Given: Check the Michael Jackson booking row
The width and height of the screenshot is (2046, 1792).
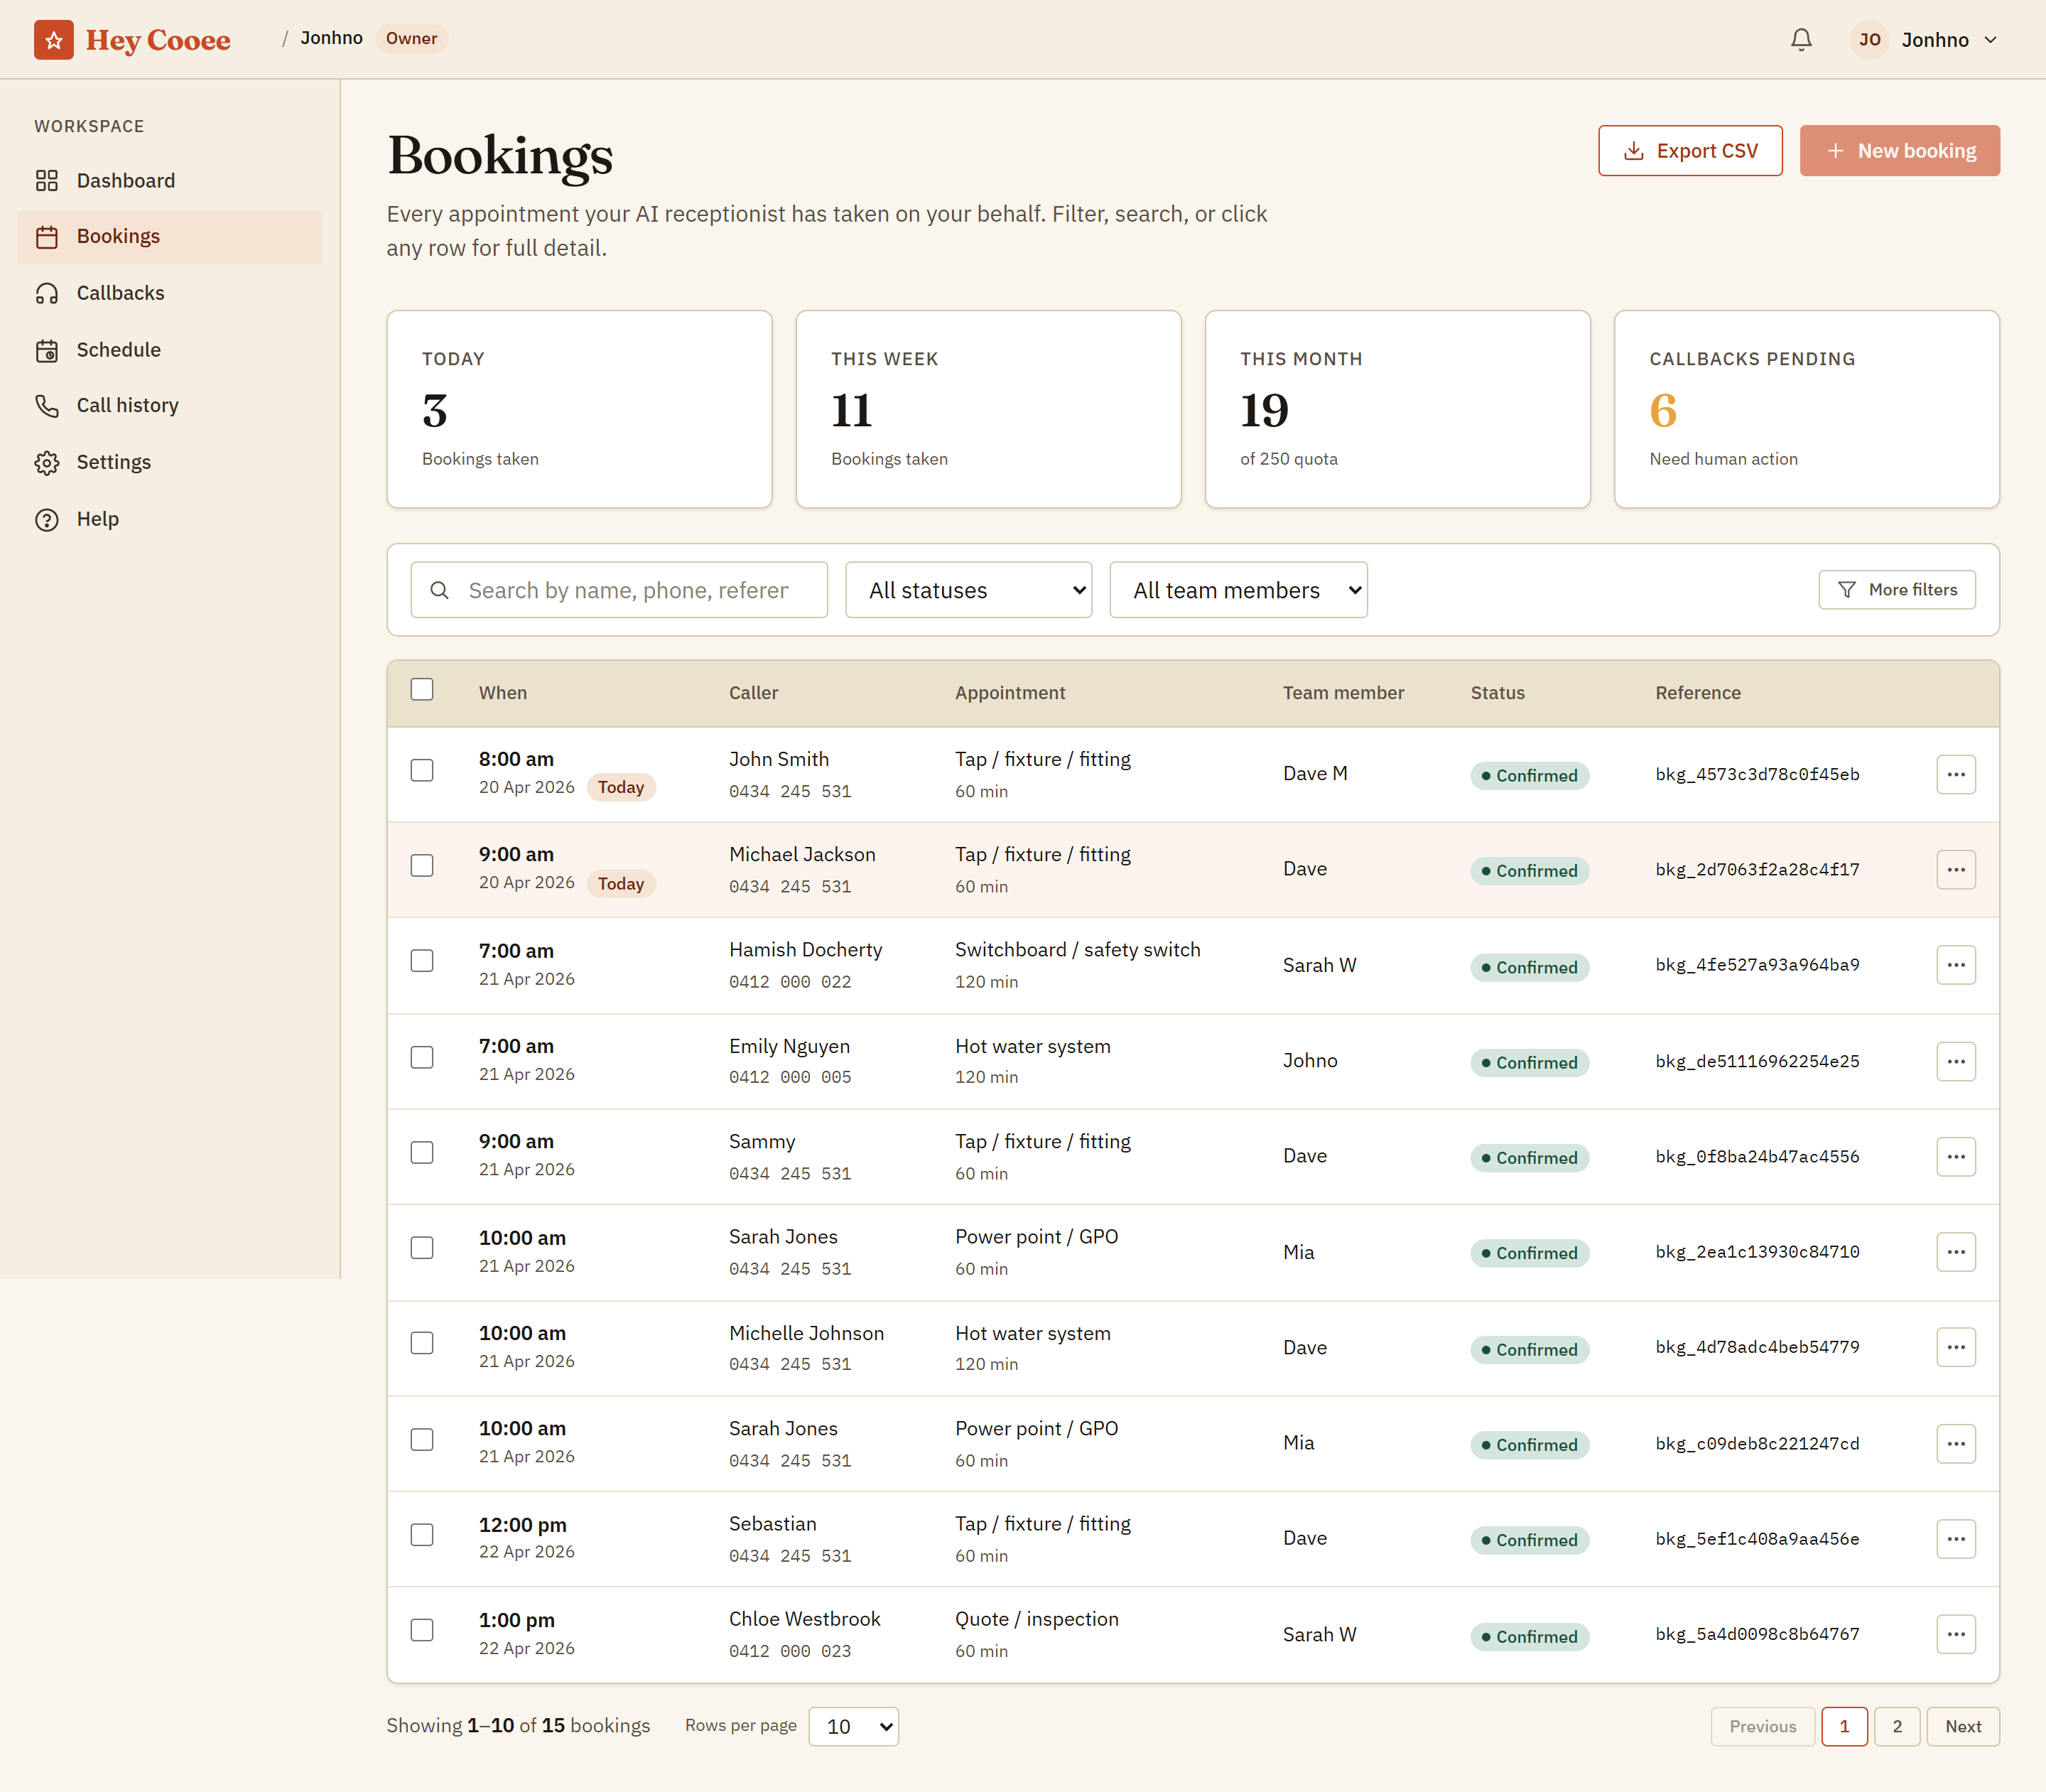Looking at the screenshot, I should (x=422, y=866).
